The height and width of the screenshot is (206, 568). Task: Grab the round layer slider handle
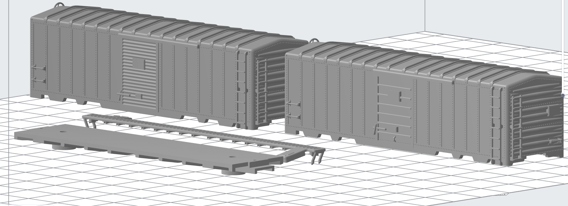click(x=562, y=95)
